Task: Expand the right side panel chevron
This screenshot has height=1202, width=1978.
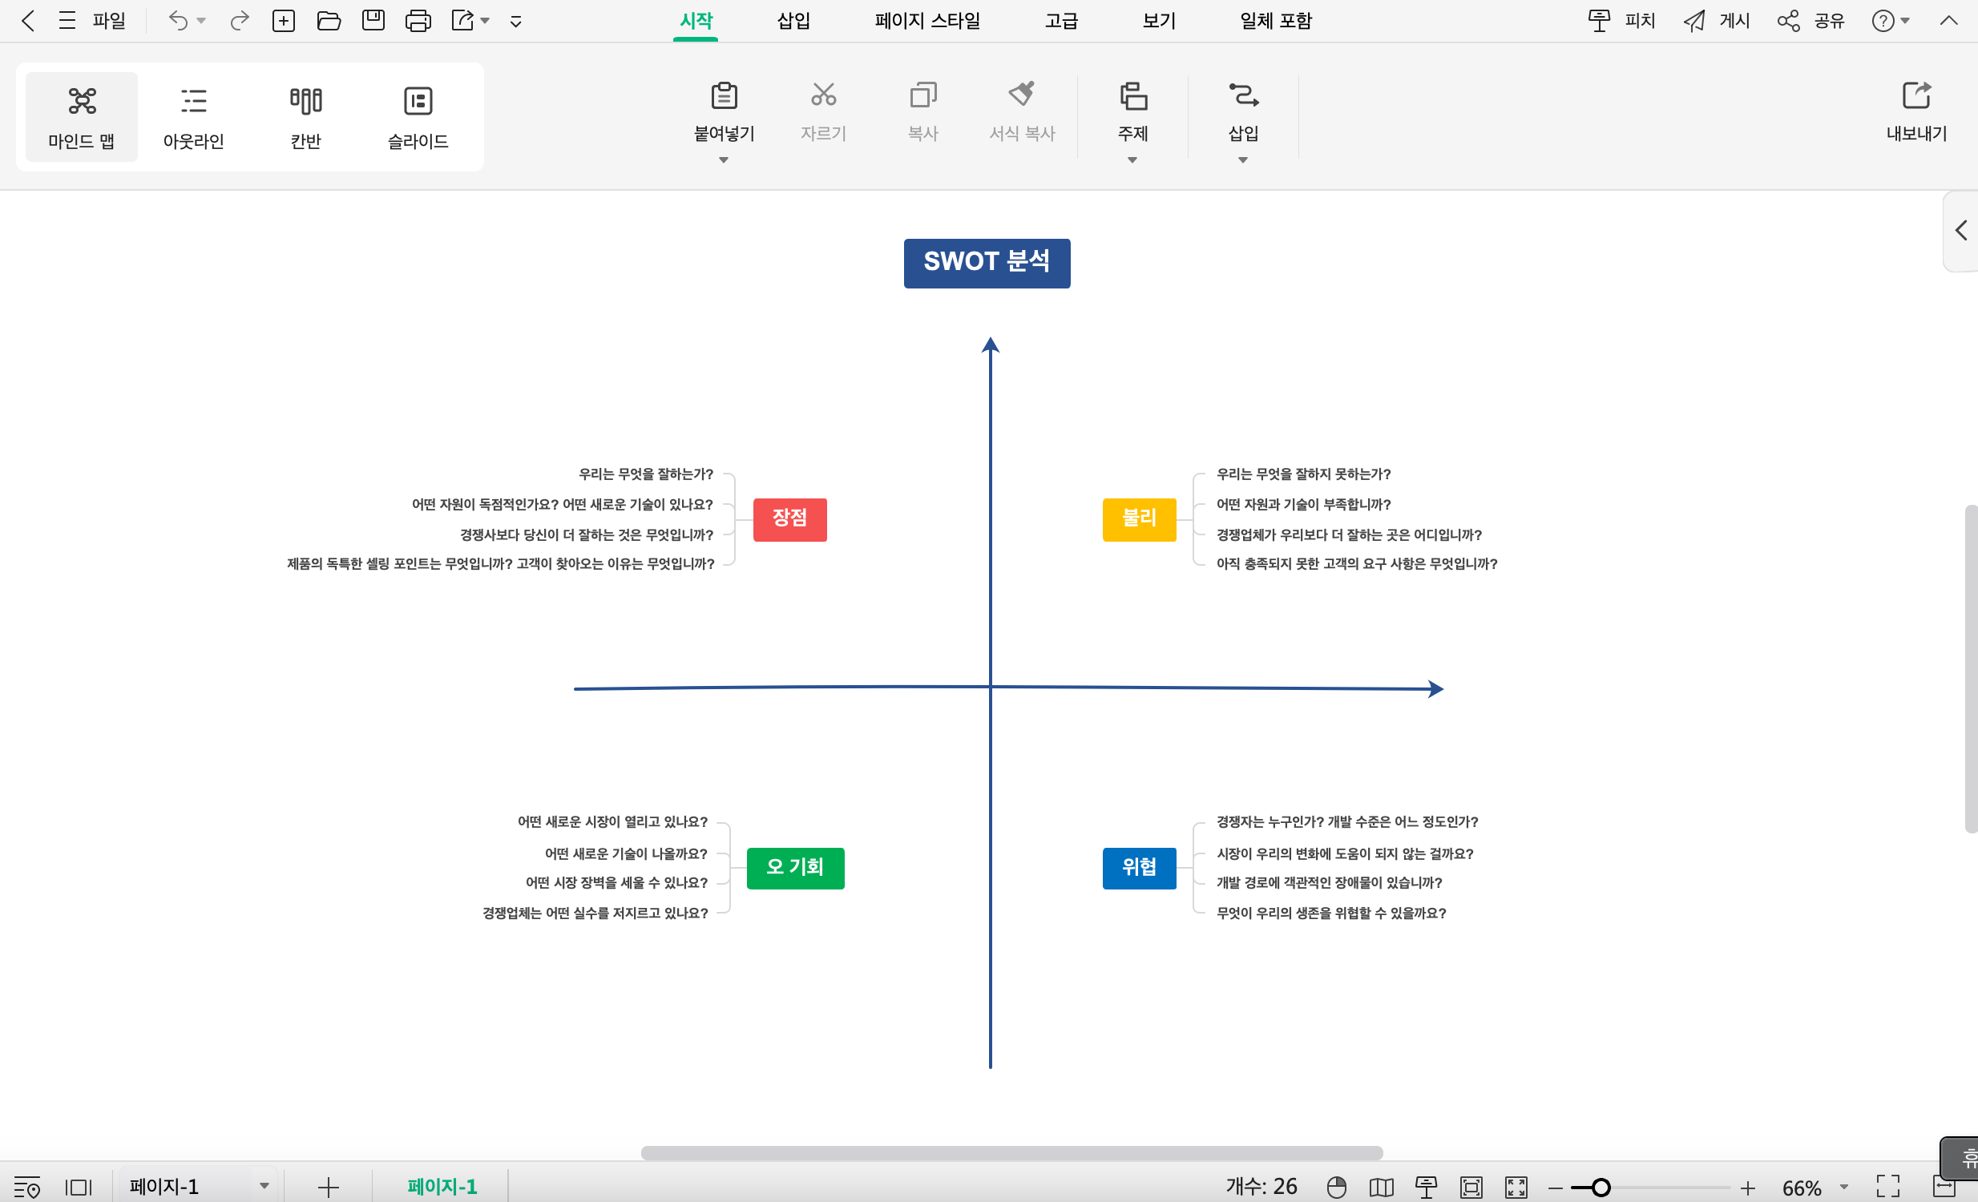Action: click(x=1961, y=230)
